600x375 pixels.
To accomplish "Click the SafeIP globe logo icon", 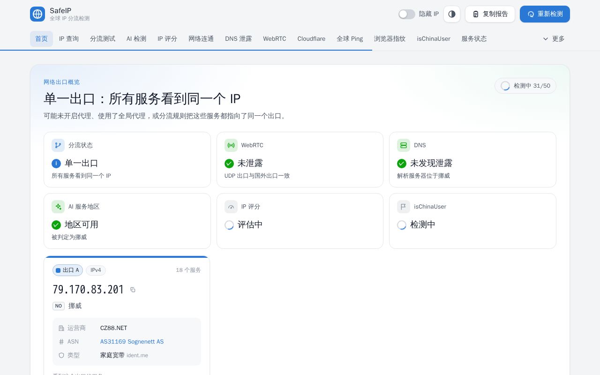I will (37, 14).
